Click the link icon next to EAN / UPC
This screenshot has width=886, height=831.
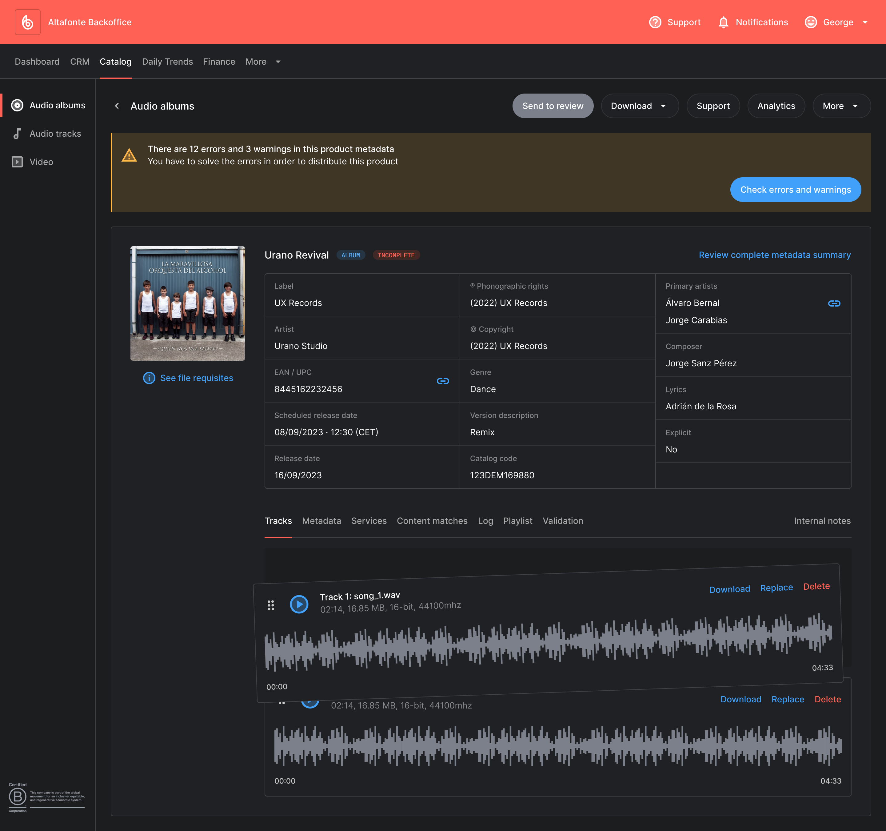tap(443, 381)
